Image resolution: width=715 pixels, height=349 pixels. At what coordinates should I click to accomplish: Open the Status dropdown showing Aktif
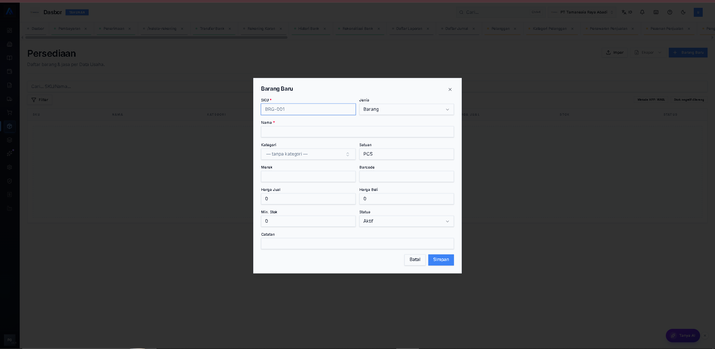[407, 221]
